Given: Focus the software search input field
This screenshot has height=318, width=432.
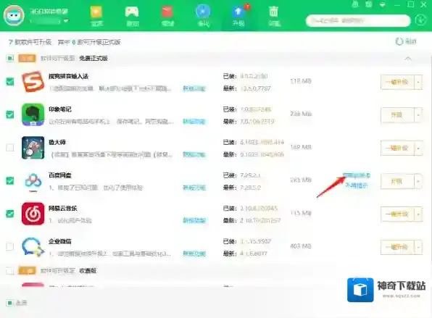Looking at the screenshot, I should pos(358,21).
